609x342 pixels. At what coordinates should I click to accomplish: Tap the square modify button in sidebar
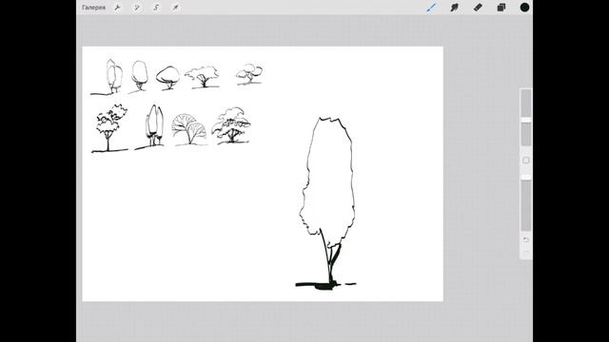click(x=526, y=161)
